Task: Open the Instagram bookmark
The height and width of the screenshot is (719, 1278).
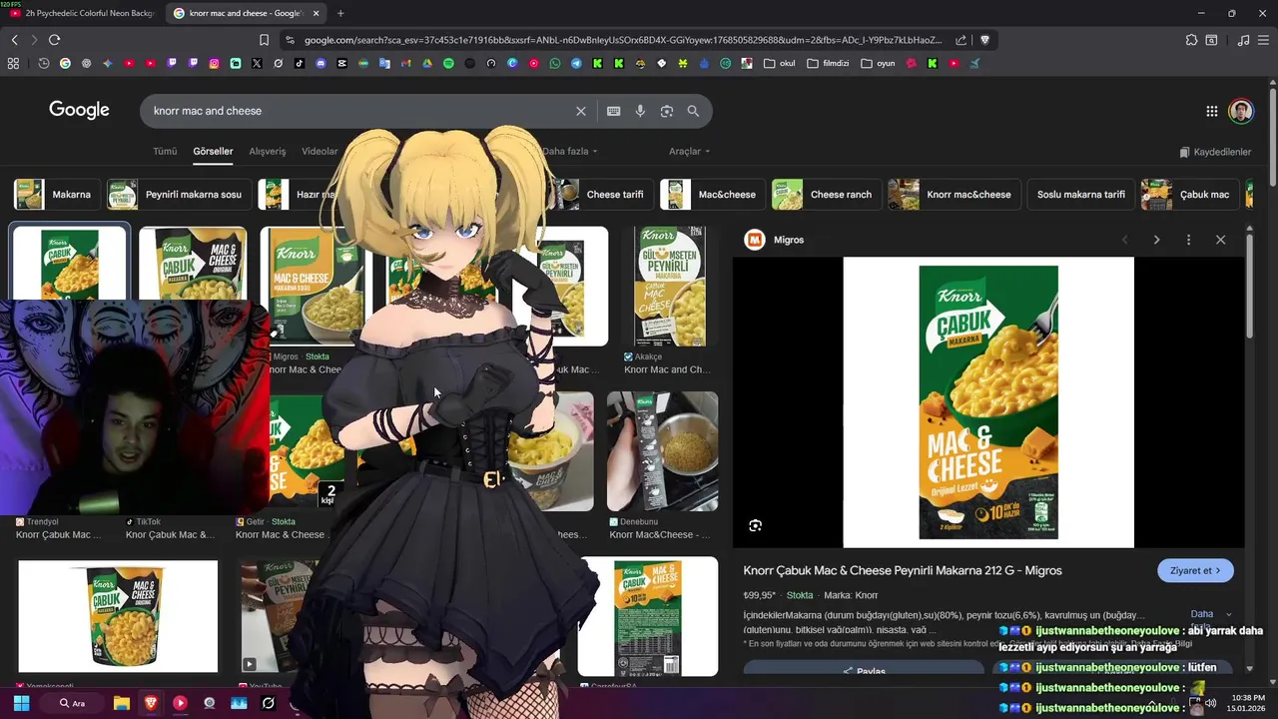Action: [214, 63]
